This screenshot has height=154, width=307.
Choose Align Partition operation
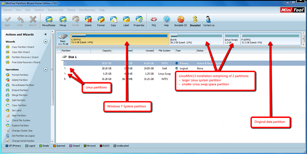pyautogui.click(x=18, y=115)
